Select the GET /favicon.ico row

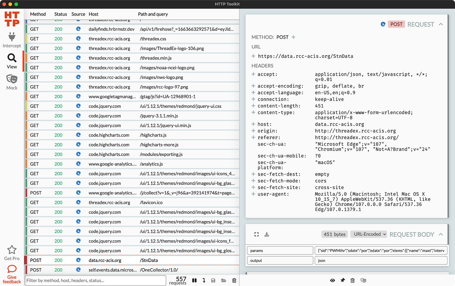pos(132,202)
